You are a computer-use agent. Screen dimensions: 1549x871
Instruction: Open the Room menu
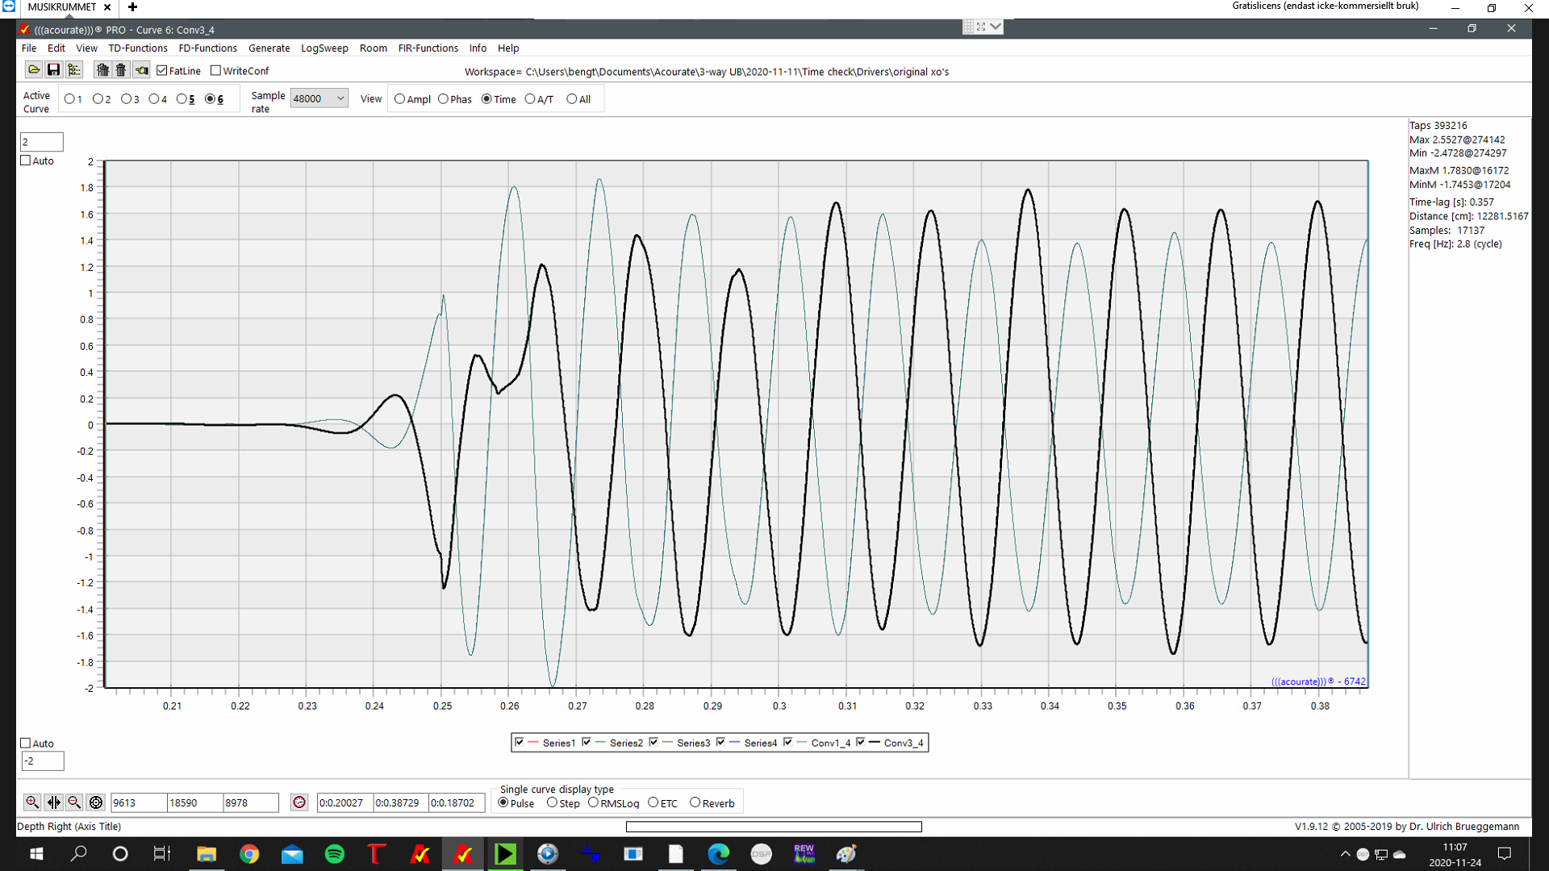click(x=373, y=48)
